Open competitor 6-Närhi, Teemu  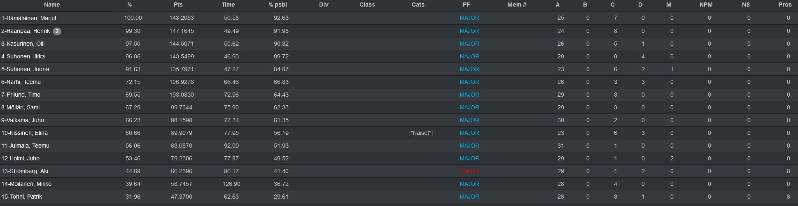21,82
